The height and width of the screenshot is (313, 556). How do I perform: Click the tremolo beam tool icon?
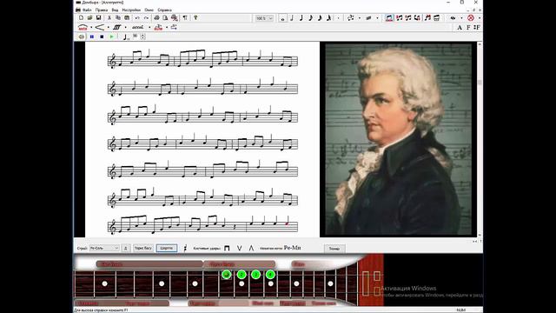pos(116,27)
